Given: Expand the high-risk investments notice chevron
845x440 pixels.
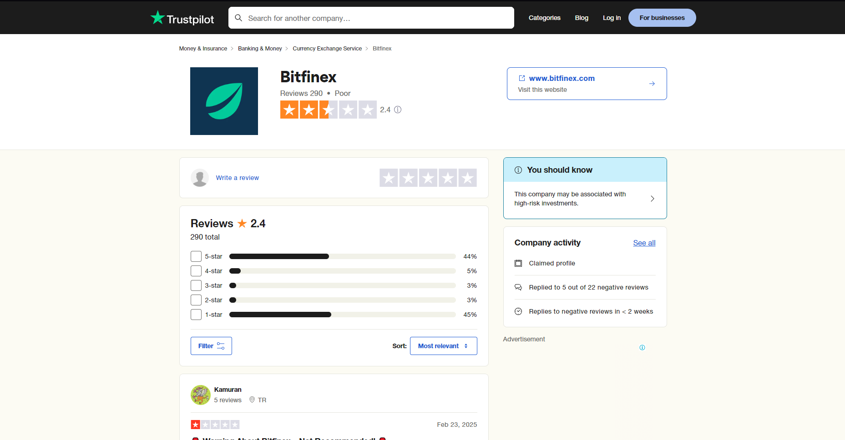Looking at the screenshot, I should coord(653,199).
